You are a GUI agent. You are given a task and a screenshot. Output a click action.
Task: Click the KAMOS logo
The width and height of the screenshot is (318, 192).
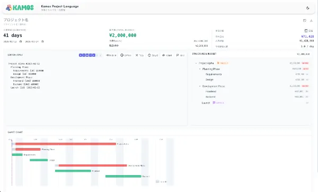20,8
